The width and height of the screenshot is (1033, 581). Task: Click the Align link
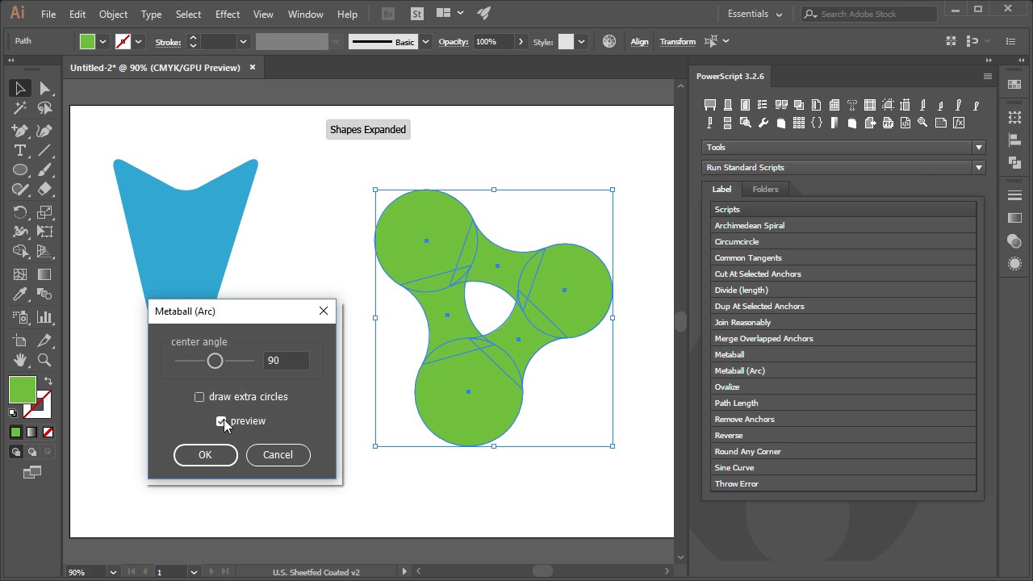[x=639, y=42]
